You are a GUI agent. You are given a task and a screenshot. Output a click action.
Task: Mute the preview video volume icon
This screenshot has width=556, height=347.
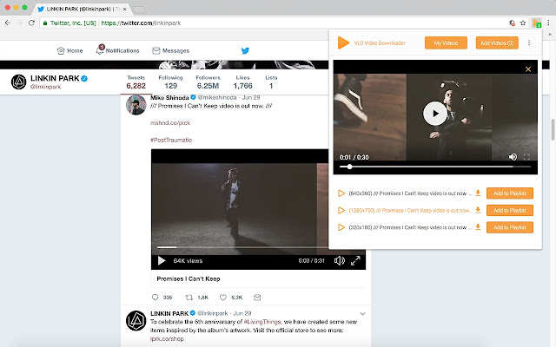513,156
